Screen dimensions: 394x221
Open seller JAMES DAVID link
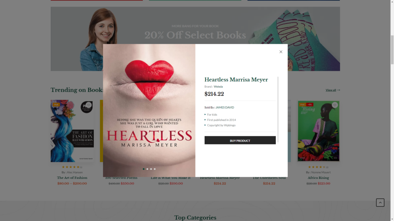tap(225, 107)
